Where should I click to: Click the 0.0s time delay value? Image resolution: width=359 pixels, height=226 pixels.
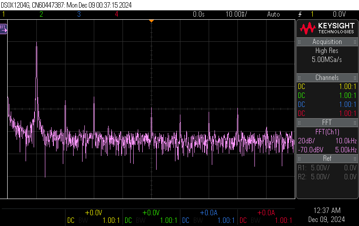point(198,14)
